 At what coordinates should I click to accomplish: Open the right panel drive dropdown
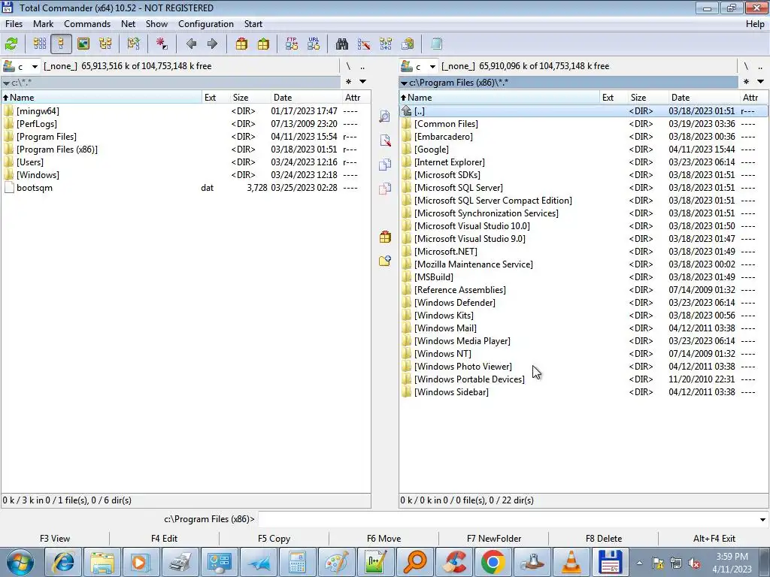432,66
